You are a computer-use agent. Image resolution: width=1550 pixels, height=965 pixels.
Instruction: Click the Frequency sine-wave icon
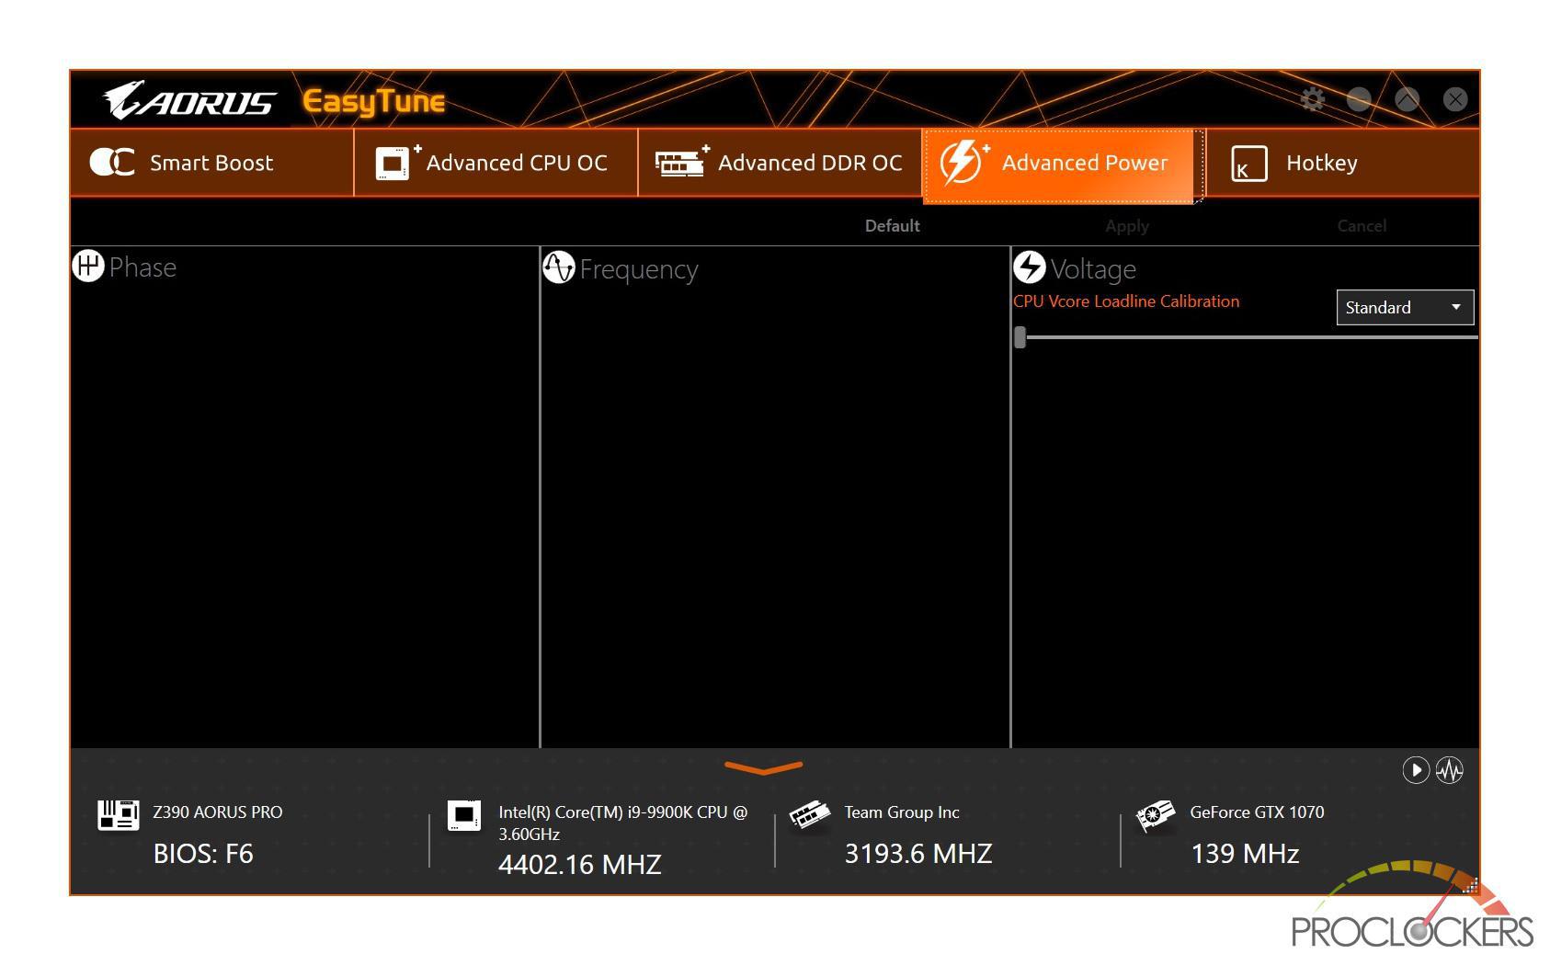[558, 267]
